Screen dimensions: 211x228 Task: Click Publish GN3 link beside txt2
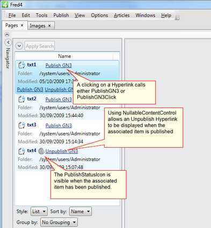pyautogui.click(x=59, y=100)
